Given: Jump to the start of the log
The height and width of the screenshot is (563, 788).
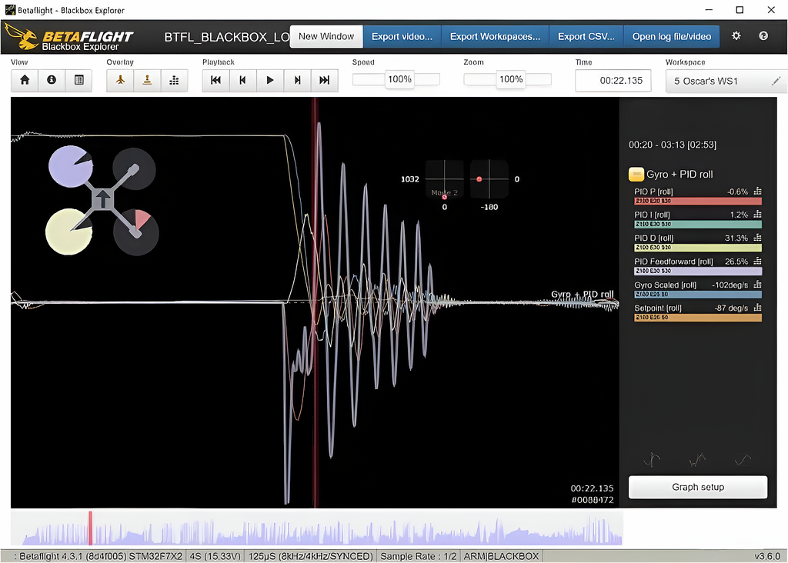Looking at the screenshot, I should 216,80.
